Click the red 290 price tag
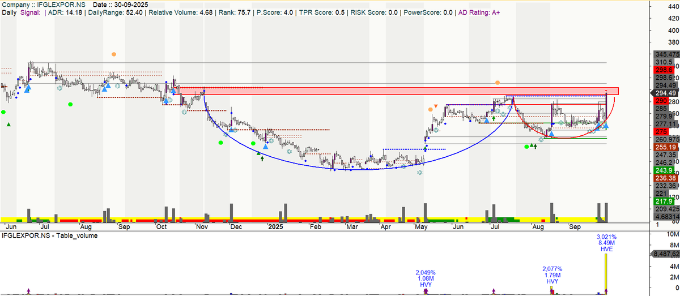680x296 pixels. pos(661,101)
